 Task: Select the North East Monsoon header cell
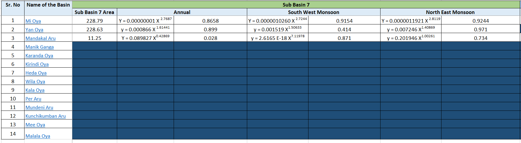[450, 12]
